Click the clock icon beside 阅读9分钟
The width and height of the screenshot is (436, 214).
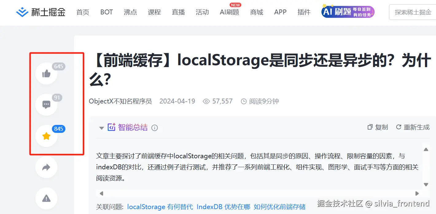click(x=244, y=101)
